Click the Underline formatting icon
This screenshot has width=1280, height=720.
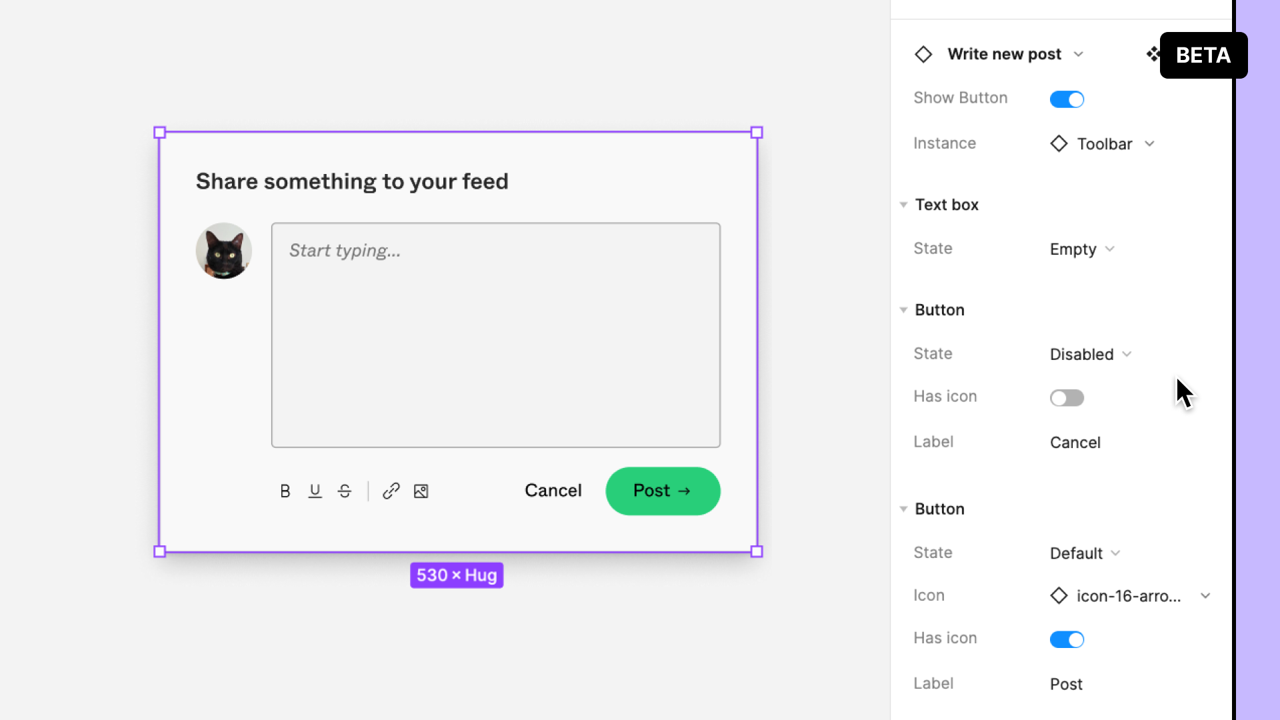point(315,491)
